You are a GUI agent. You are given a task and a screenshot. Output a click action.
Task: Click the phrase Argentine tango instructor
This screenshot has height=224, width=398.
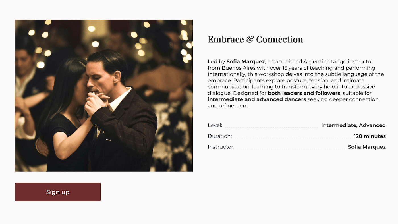click(x=338, y=61)
